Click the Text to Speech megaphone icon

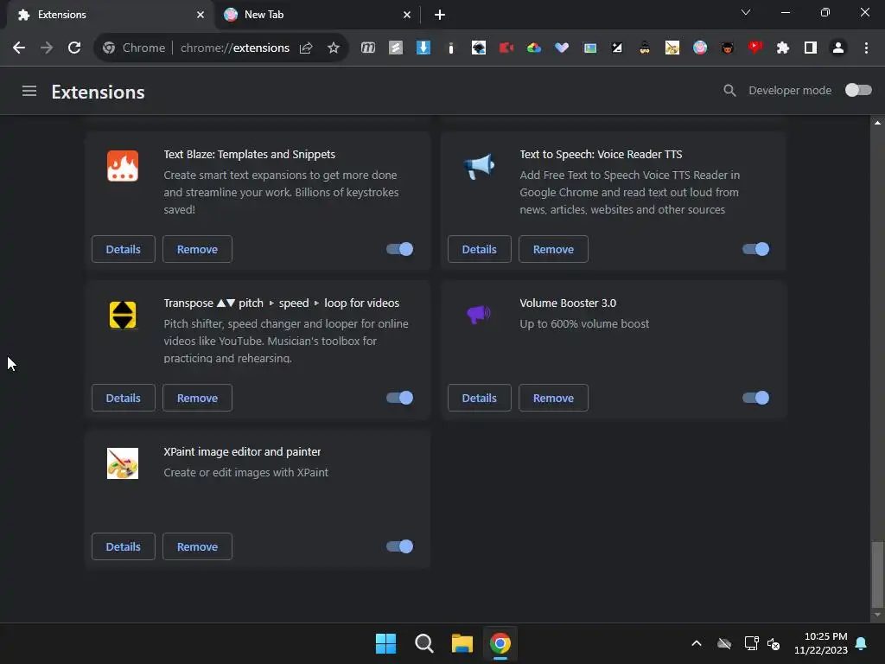coord(479,166)
